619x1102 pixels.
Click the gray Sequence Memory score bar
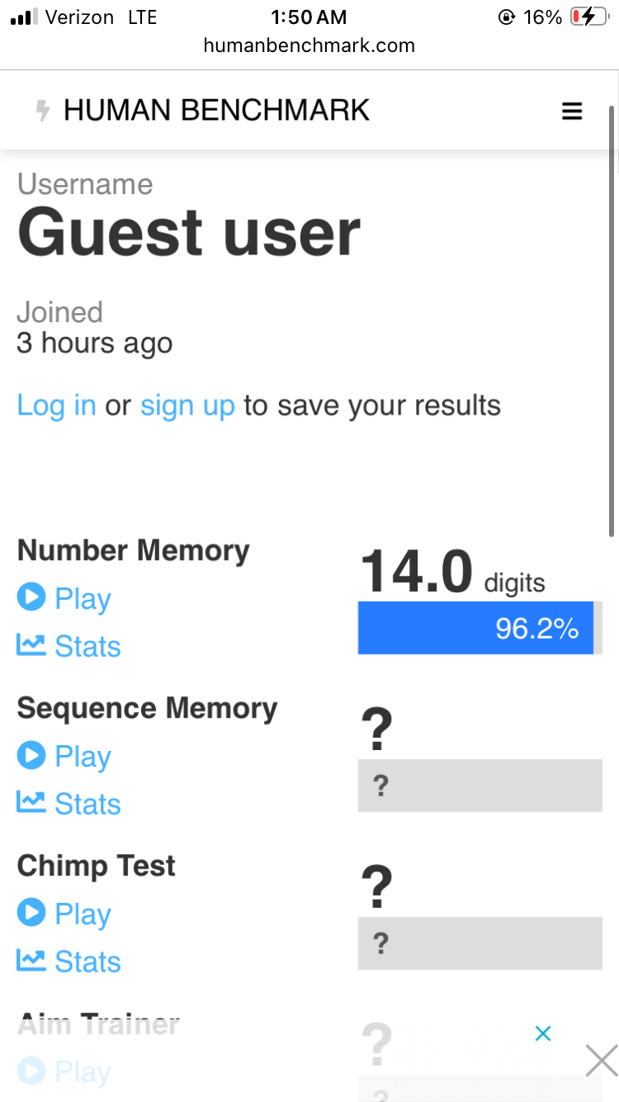480,786
